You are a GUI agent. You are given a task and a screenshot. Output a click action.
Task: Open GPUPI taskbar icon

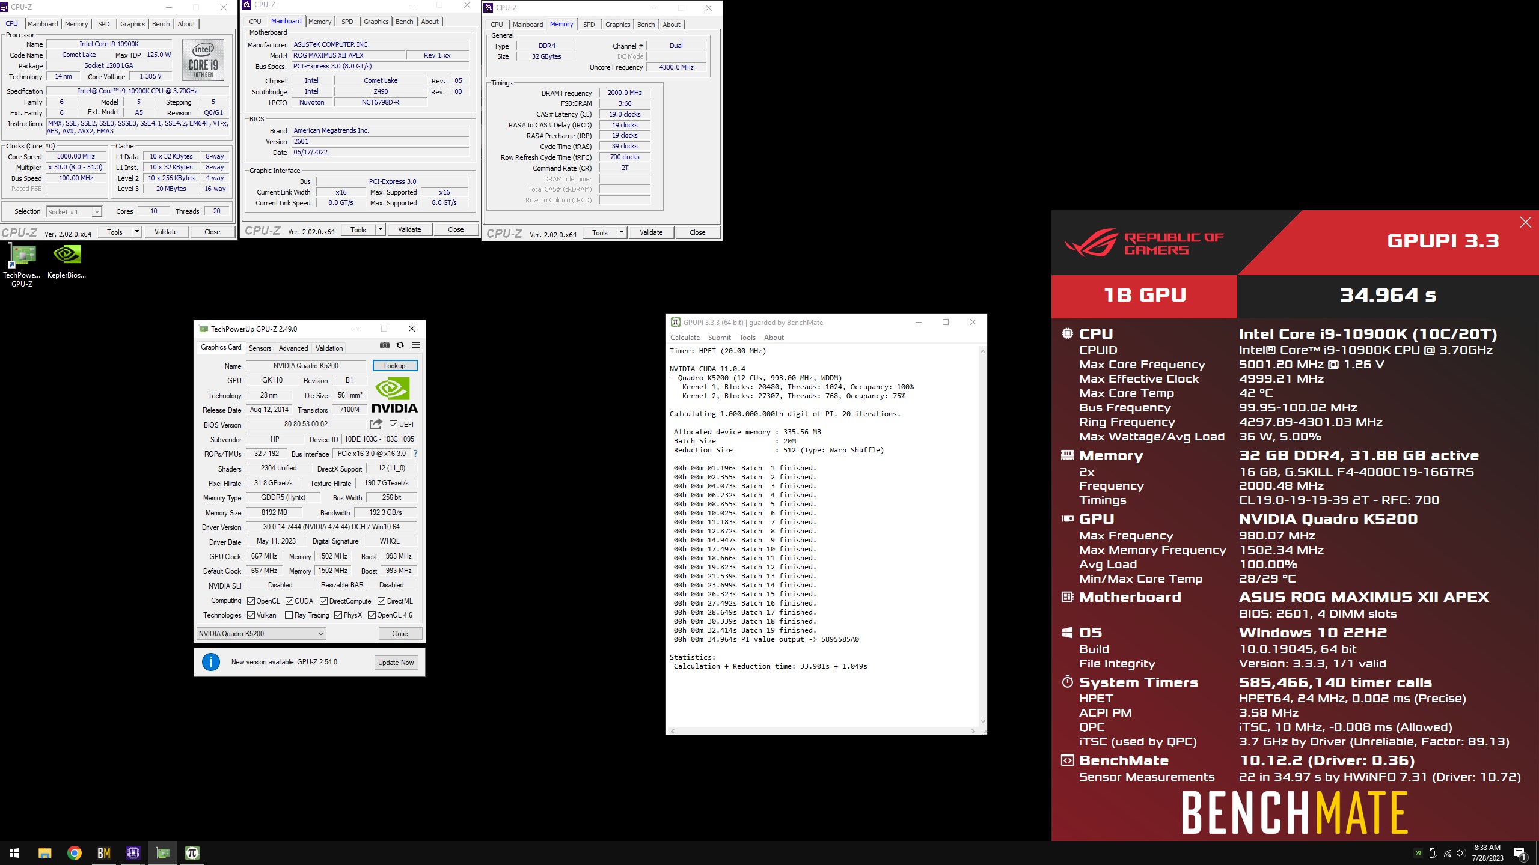click(x=192, y=853)
